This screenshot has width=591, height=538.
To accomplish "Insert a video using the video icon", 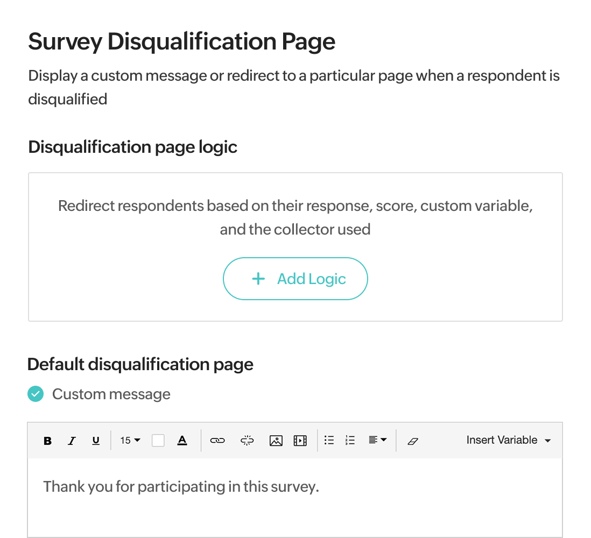I will [300, 441].
